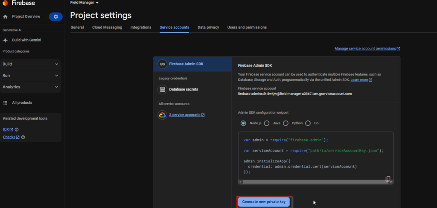Click the Build with Gemini sparkle icon
Image resolution: width=437 pixels, height=208 pixels.
point(5,40)
